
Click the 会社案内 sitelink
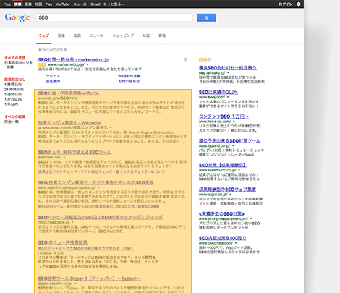(53, 82)
